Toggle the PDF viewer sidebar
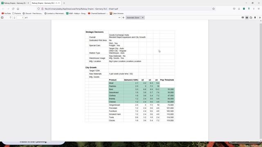 pos(2,18)
